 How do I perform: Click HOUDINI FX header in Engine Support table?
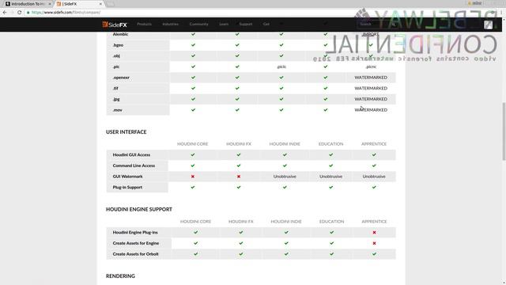coord(240,222)
